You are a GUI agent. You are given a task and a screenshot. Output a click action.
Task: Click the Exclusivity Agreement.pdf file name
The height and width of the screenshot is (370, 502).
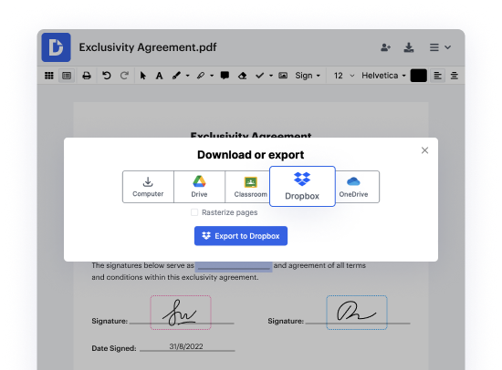point(148,47)
